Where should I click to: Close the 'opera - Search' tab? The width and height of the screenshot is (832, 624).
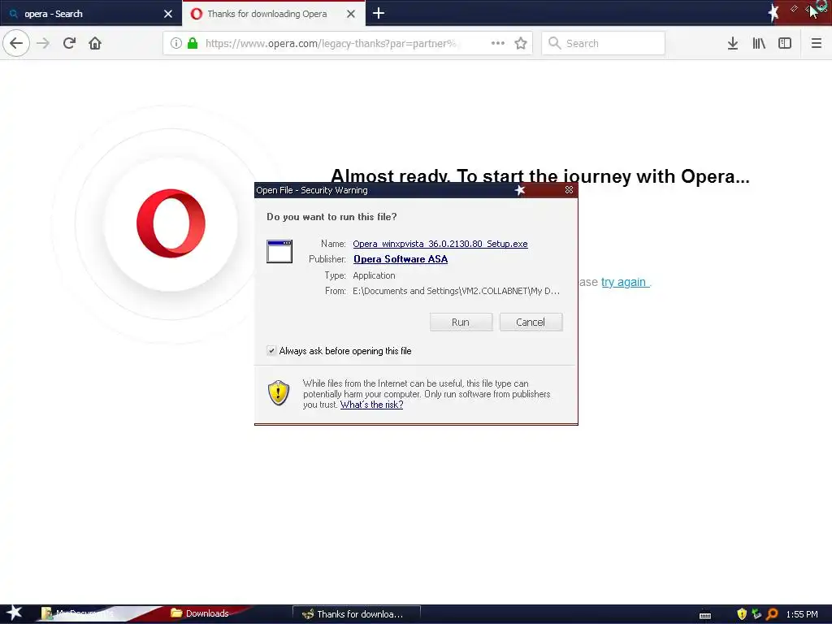[x=168, y=14]
